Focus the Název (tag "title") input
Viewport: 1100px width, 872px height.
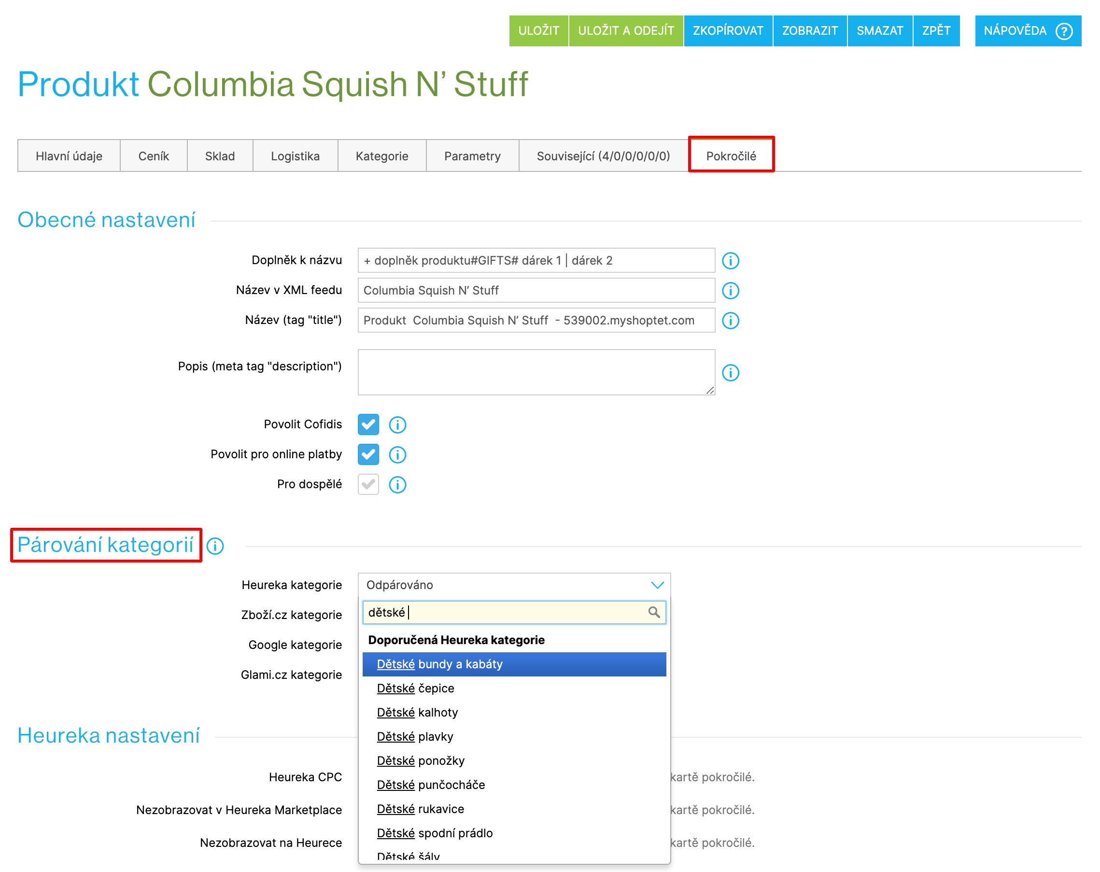(536, 321)
